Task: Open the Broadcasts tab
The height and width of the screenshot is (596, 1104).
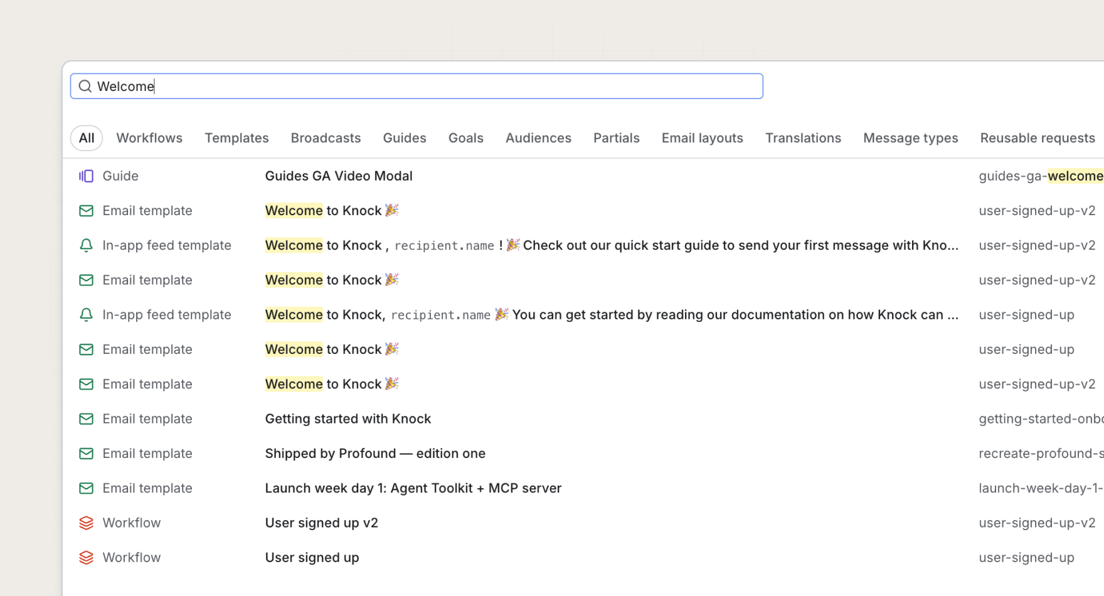Action: tap(326, 138)
